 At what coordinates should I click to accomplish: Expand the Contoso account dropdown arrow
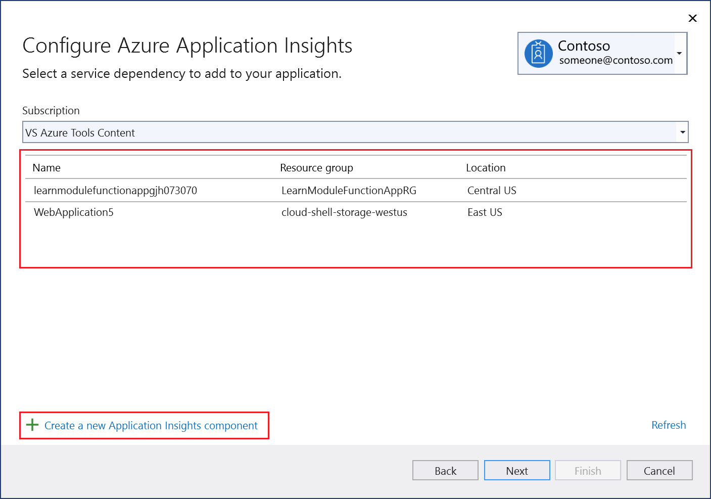(x=680, y=53)
